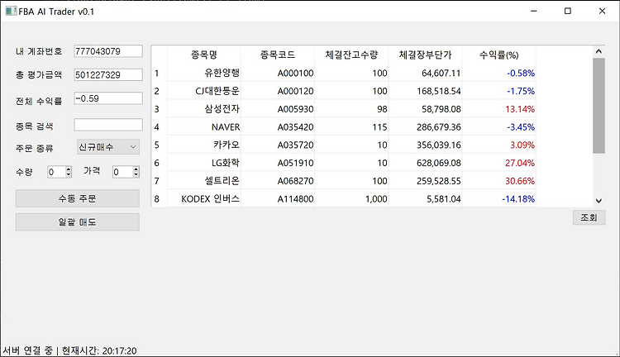The width and height of the screenshot is (620, 357).
Task: Click the 수익률(%) column header
Action: click(499, 55)
